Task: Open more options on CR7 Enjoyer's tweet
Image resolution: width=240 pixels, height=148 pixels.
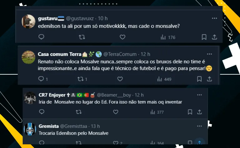Action: pos(199,95)
